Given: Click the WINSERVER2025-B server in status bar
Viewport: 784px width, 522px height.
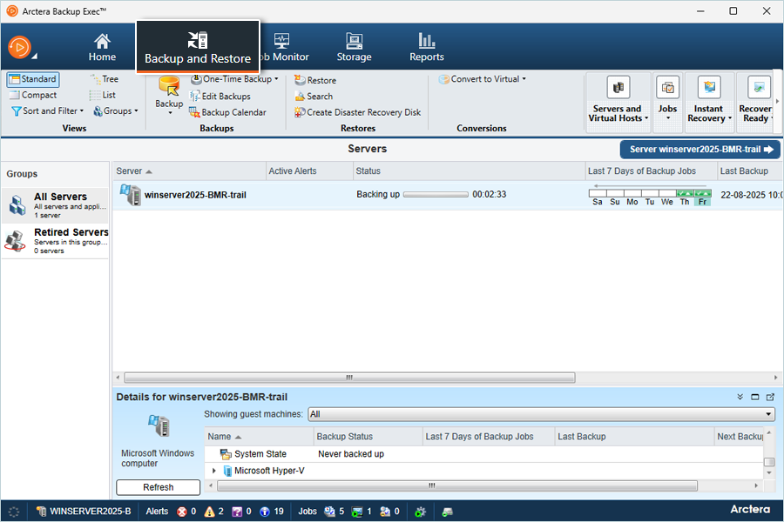Looking at the screenshot, I should tap(84, 512).
